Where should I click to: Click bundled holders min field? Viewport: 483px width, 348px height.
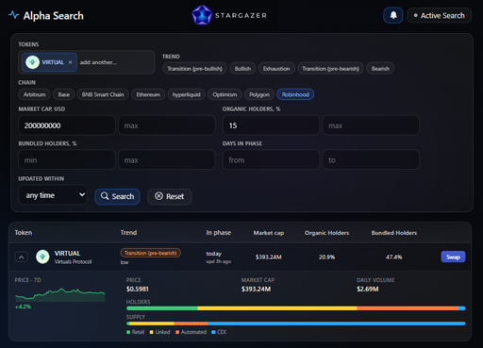[x=67, y=160]
